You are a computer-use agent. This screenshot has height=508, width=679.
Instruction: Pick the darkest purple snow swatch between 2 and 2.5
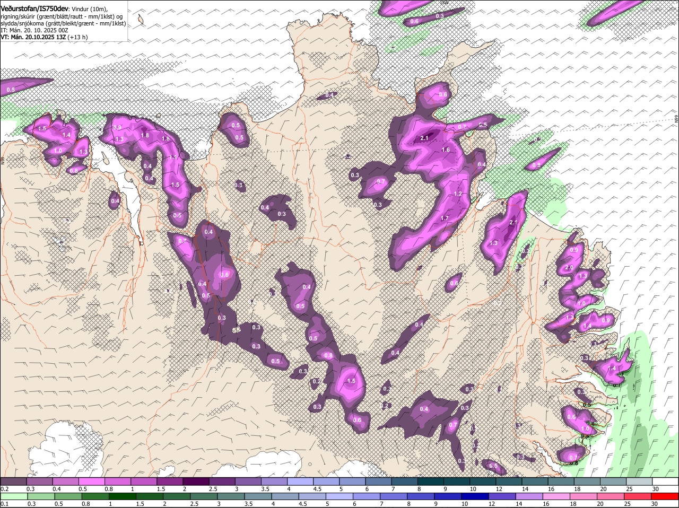pos(196,481)
